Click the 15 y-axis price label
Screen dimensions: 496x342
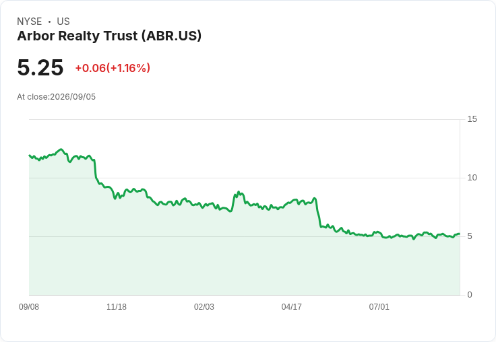coord(472,119)
